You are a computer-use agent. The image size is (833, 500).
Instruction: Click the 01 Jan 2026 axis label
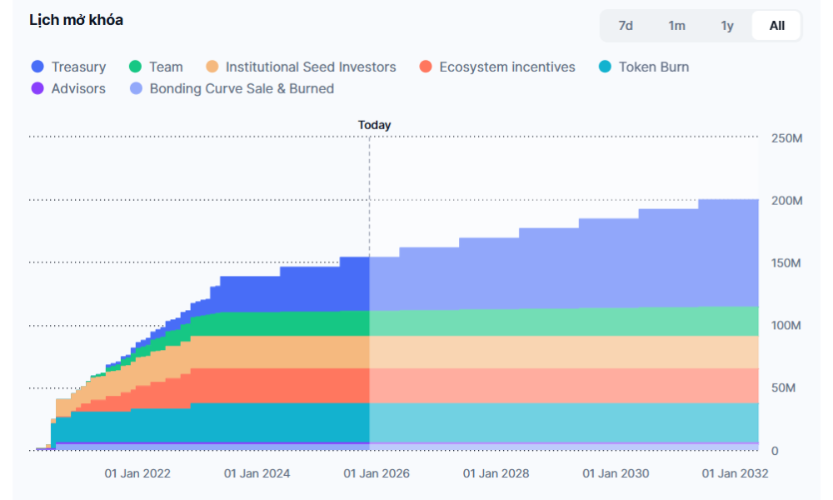tap(377, 473)
